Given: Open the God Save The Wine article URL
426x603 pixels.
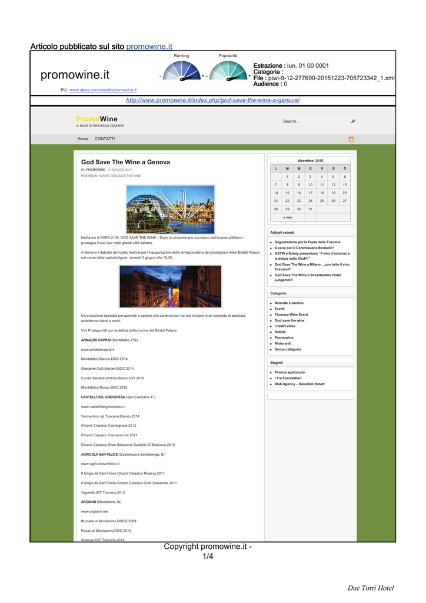Looking at the screenshot, I should [213, 100].
